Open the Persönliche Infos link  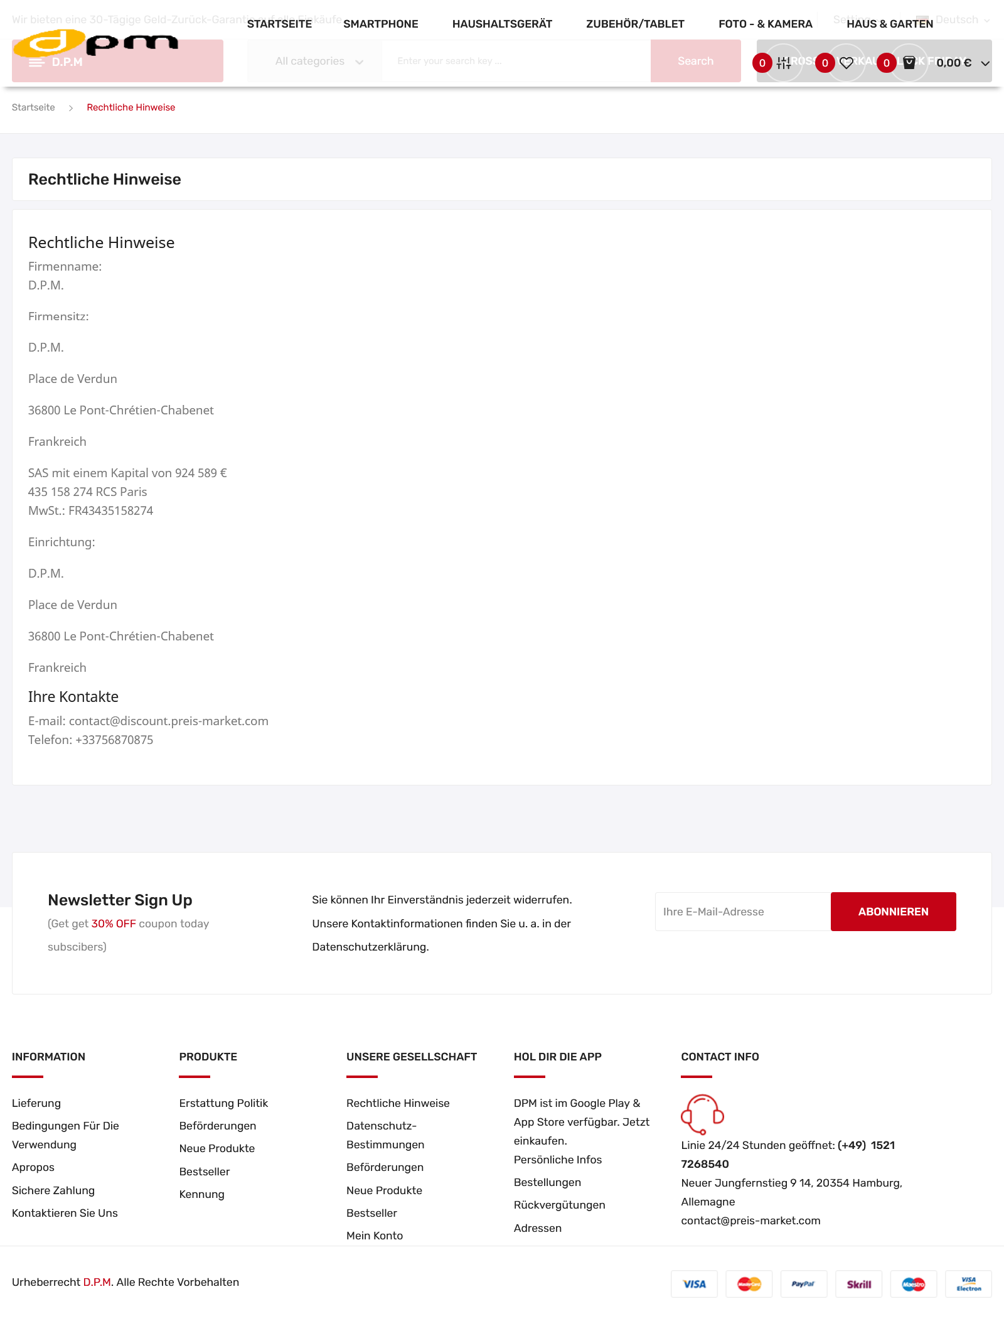[x=558, y=1160]
